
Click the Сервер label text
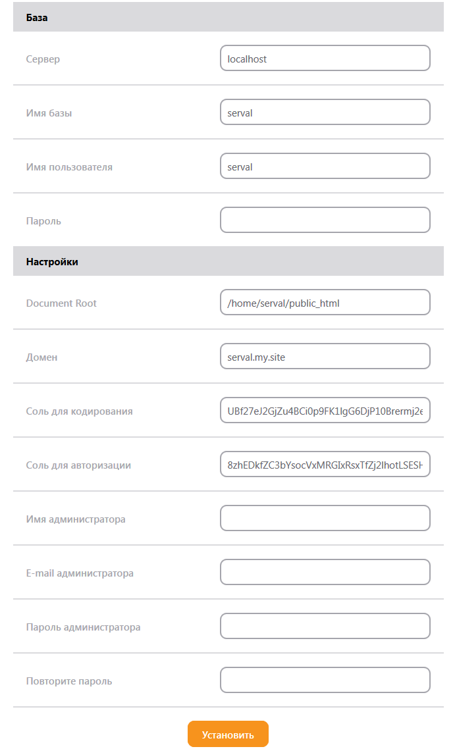[x=43, y=59]
